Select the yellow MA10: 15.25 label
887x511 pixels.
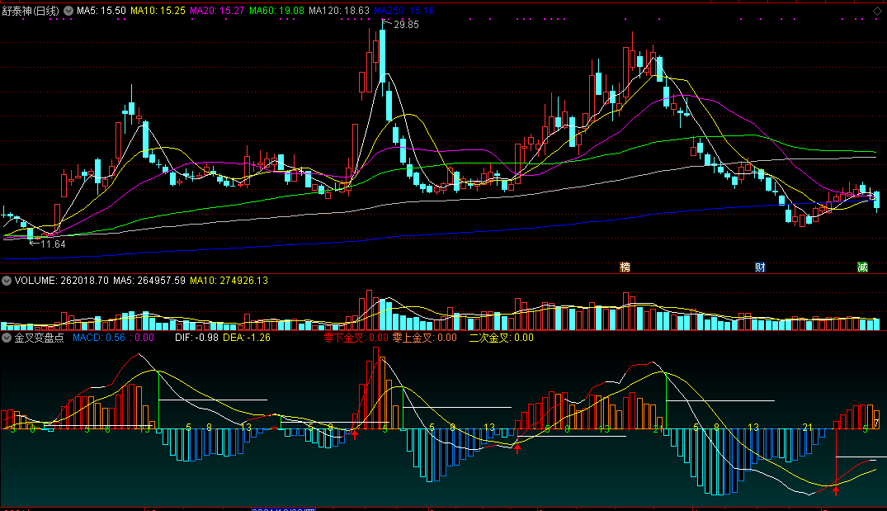coord(158,11)
